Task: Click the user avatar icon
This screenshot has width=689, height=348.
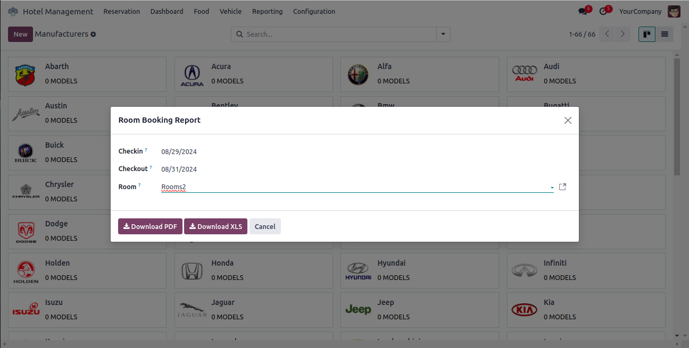Action: [x=674, y=11]
